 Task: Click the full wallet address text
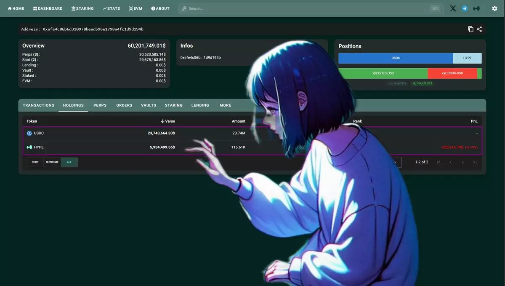click(93, 29)
